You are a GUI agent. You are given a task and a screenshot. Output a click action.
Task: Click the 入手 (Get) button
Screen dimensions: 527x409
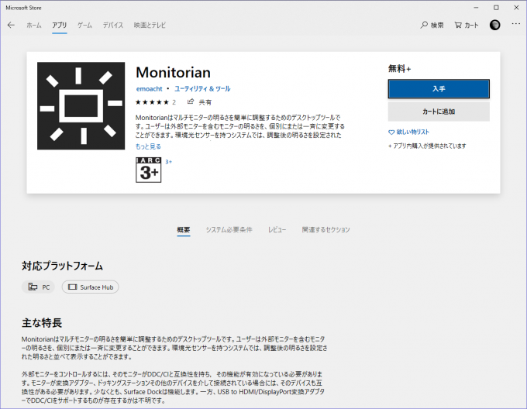coord(439,89)
